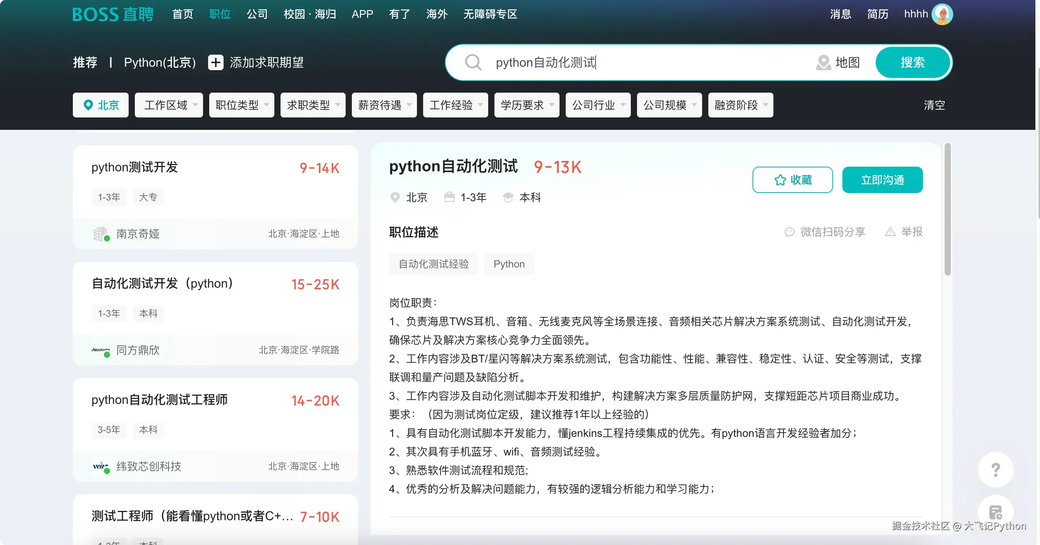The image size is (1040, 545).
Task: Open 简历 resume link
Action: (877, 14)
